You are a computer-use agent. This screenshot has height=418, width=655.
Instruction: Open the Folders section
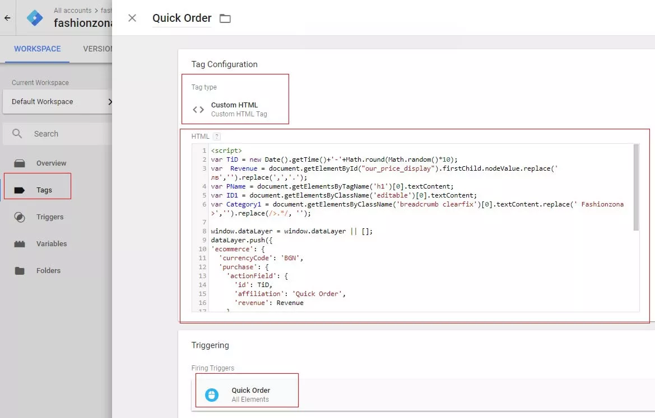[48, 270]
